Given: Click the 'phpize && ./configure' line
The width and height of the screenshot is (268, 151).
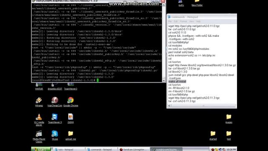Looking at the screenshot, I should [x=193, y=36].
